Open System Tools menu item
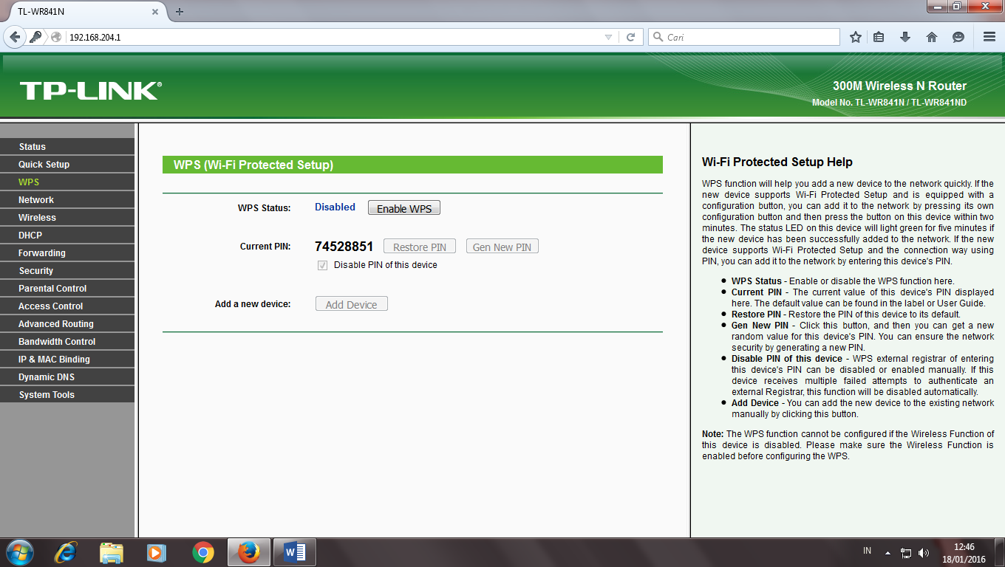This screenshot has width=1005, height=567. pyautogui.click(x=67, y=395)
